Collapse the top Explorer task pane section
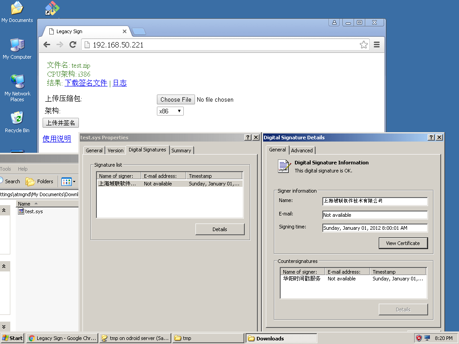 [4, 210]
